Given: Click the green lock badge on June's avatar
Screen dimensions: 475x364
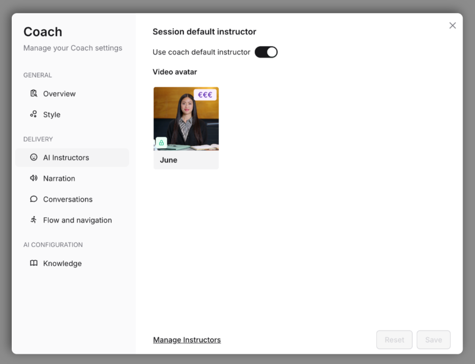Looking at the screenshot, I should click(162, 142).
